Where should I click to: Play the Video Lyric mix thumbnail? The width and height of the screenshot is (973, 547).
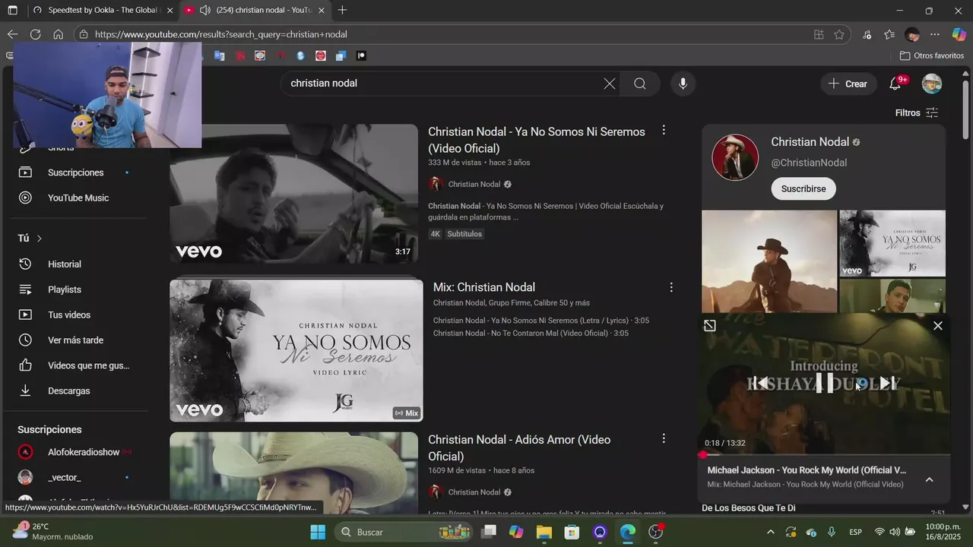(296, 350)
